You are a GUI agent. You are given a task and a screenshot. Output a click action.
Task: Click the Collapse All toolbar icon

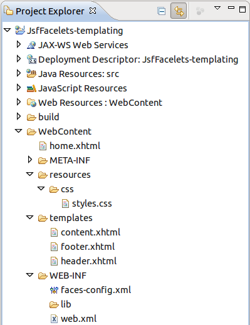(x=161, y=11)
